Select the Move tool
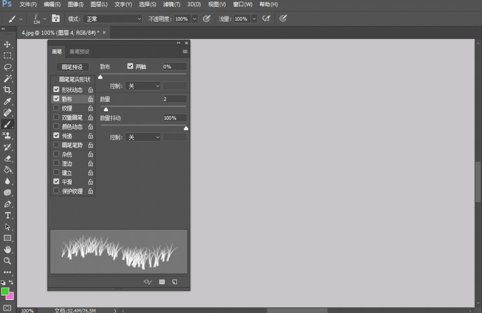 tap(8, 44)
